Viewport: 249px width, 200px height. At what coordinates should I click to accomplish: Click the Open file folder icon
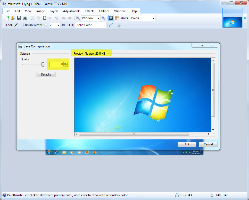tap(13, 18)
